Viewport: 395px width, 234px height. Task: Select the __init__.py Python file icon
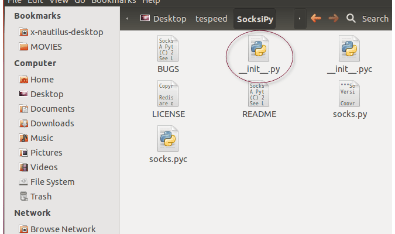[259, 49]
